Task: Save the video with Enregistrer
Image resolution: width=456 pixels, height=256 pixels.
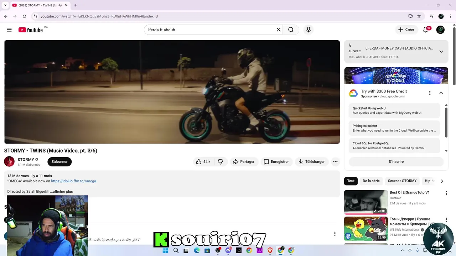Action: (x=276, y=162)
